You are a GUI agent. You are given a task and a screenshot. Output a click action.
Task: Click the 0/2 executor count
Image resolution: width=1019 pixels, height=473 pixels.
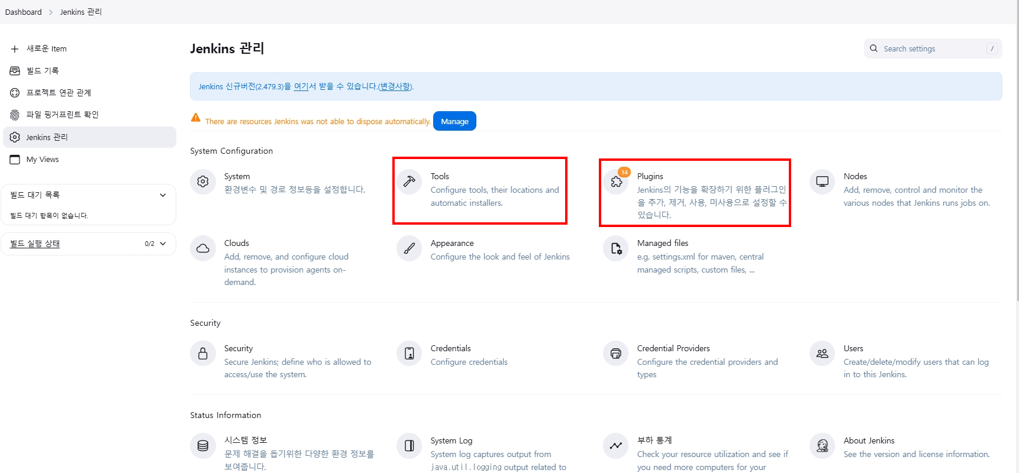point(149,244)
